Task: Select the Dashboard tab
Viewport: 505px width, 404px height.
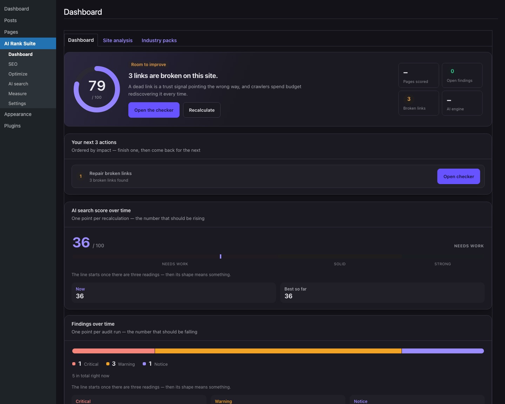Action: tap(81, 40)
